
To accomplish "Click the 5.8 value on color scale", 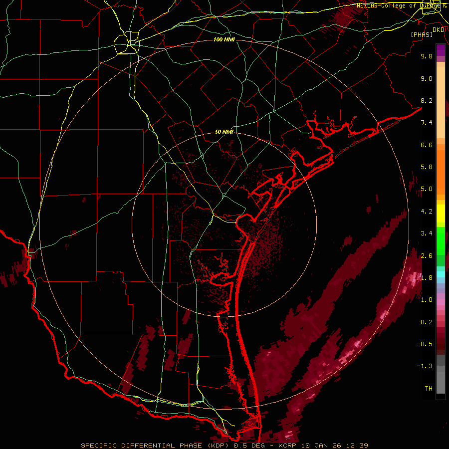I will 427,167.
